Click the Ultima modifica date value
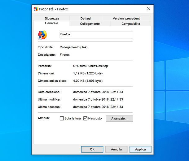189x161 pixels. point(98,99)
